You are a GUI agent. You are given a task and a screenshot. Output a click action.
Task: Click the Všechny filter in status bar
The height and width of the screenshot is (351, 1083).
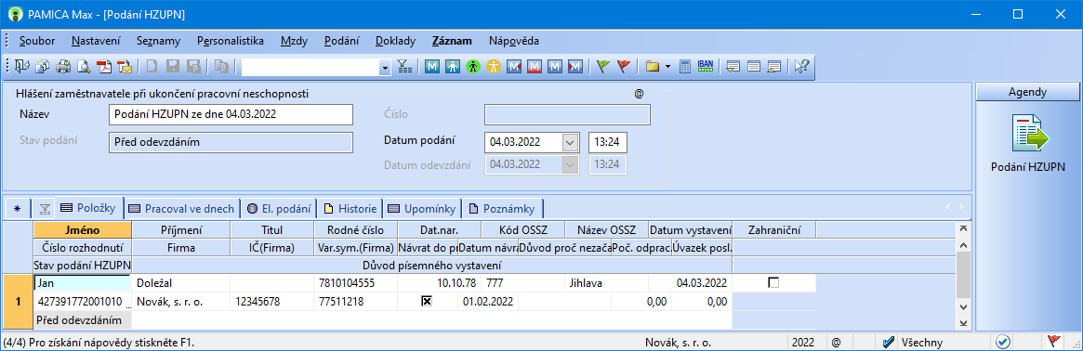[921, 342]
